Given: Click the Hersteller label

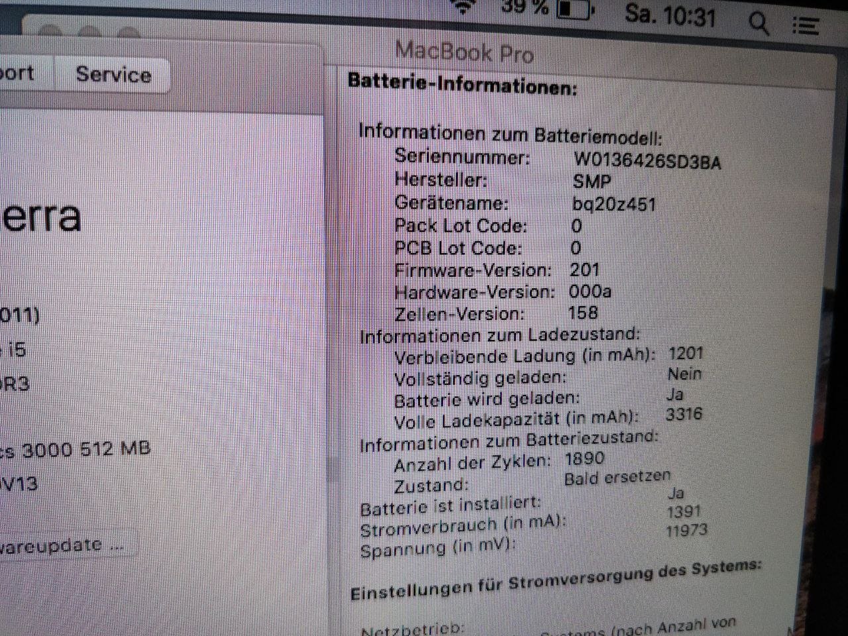Looking at the screenshot, I should pos(441,180).
